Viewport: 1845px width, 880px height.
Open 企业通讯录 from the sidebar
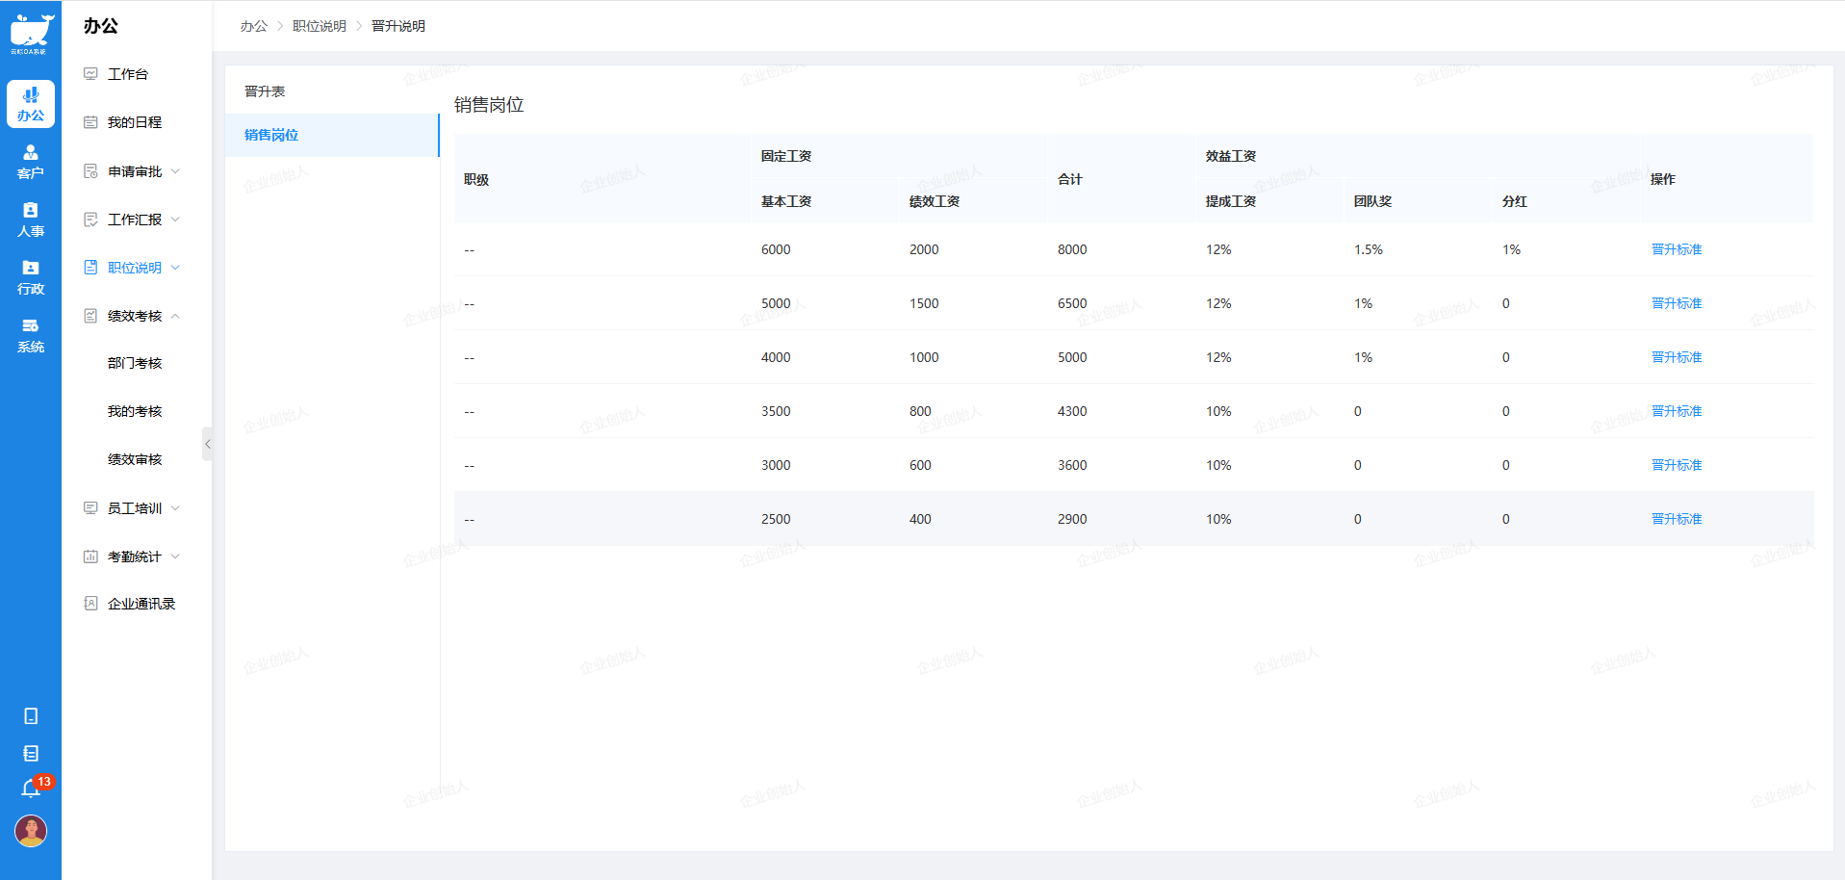(x=141, y=604)
